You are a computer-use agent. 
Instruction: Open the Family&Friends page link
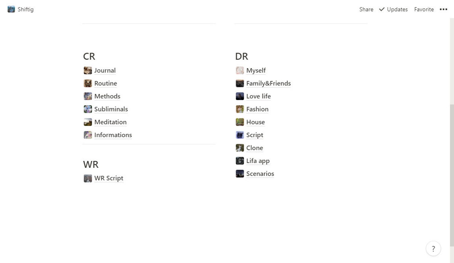click(268, 83)
